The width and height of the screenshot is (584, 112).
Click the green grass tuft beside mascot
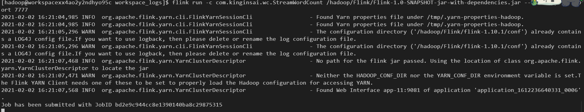[534, 3]
